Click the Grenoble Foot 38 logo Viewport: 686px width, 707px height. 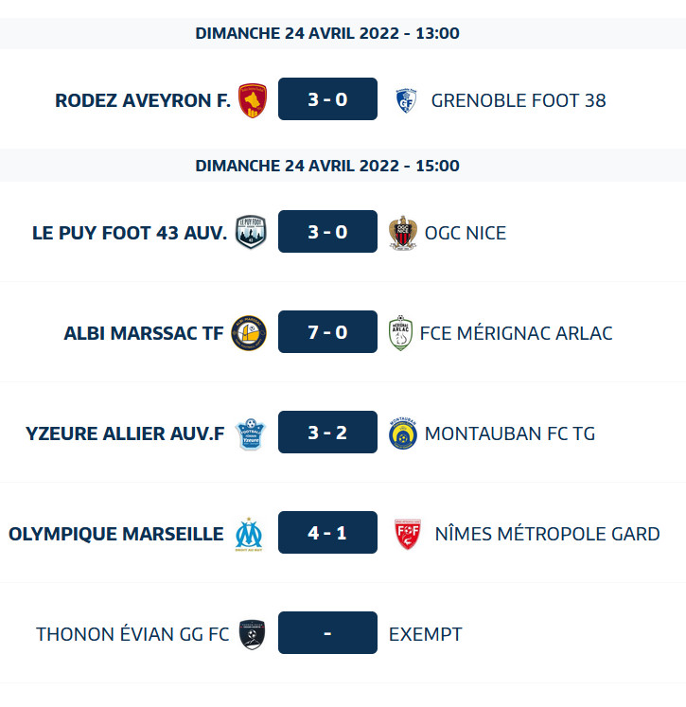tap(406, 99)
